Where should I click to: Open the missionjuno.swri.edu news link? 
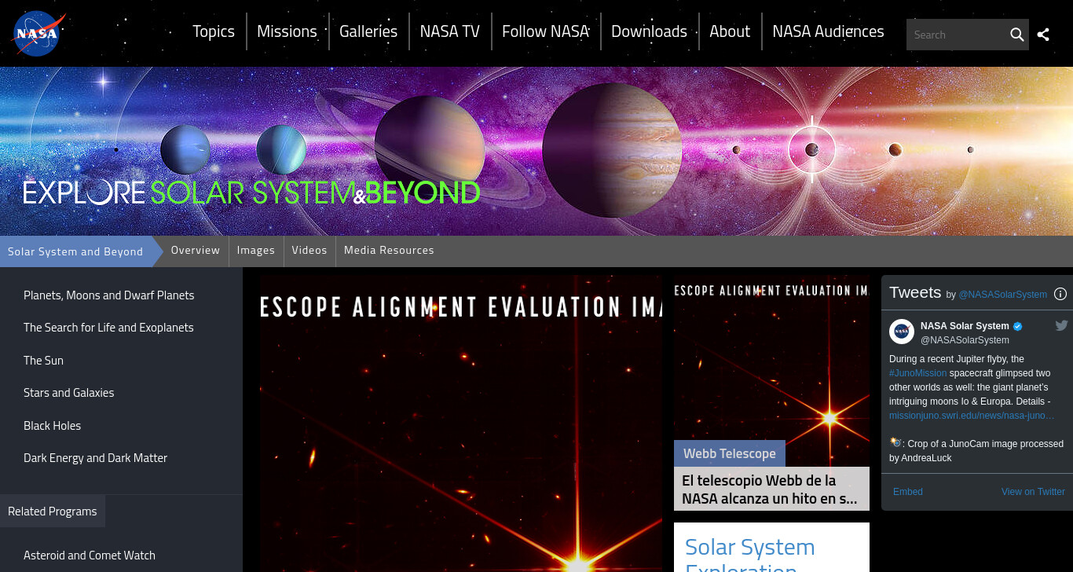[x=972, y=416]
